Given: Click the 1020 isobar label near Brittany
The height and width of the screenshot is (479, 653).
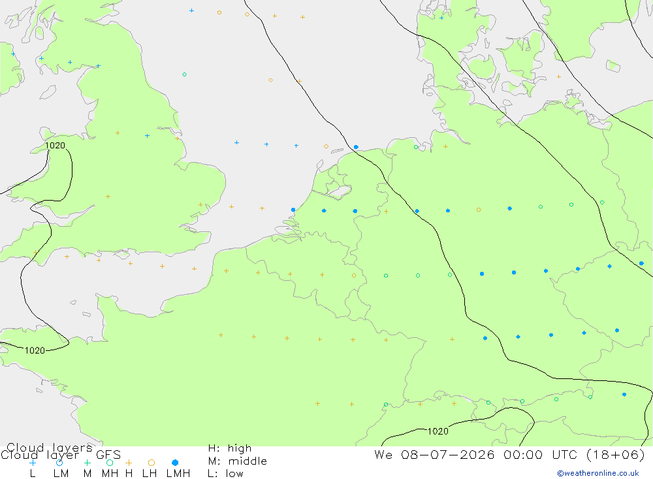Looking at the screenshot, I should [35, 351].
